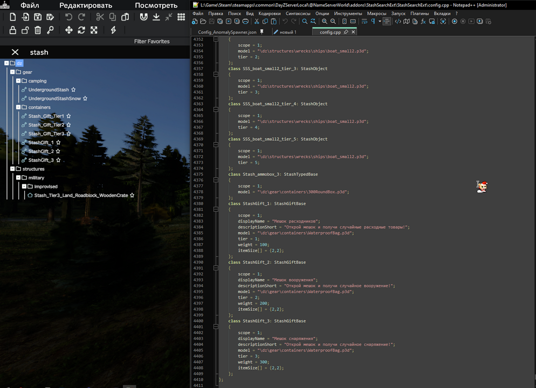Click the printer icon in Notepad++ toolbar
This screenshot has width=536, height=388.
(x=245, y=22)
